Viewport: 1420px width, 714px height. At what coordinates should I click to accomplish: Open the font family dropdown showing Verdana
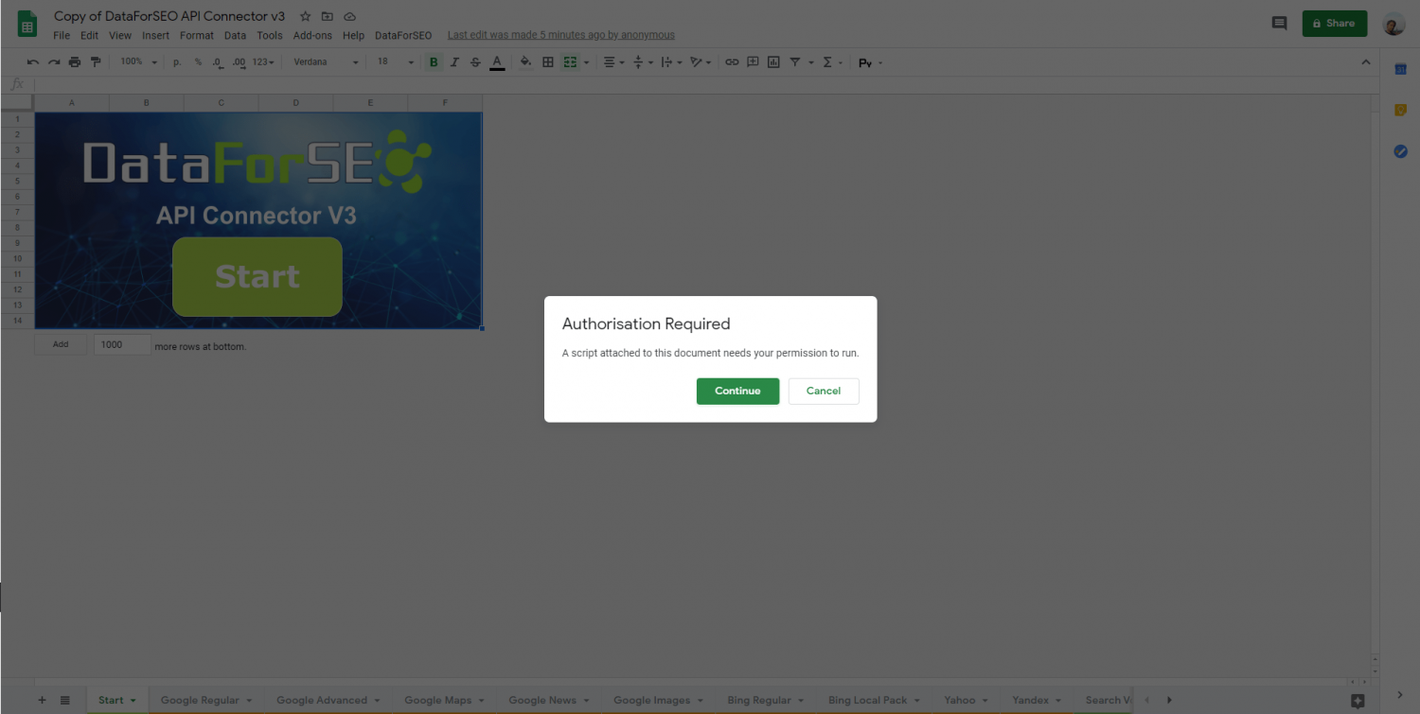coord(322,61)
